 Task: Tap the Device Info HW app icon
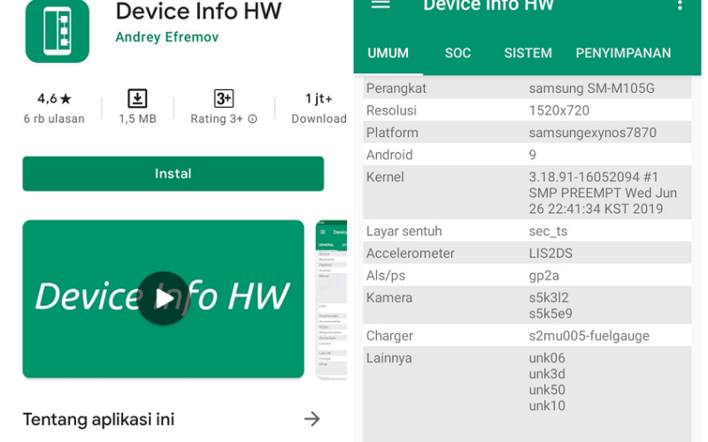coord(58,31)
